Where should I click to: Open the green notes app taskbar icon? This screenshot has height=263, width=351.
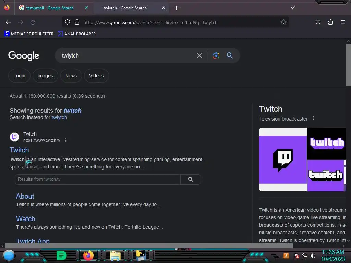point(62,255)
